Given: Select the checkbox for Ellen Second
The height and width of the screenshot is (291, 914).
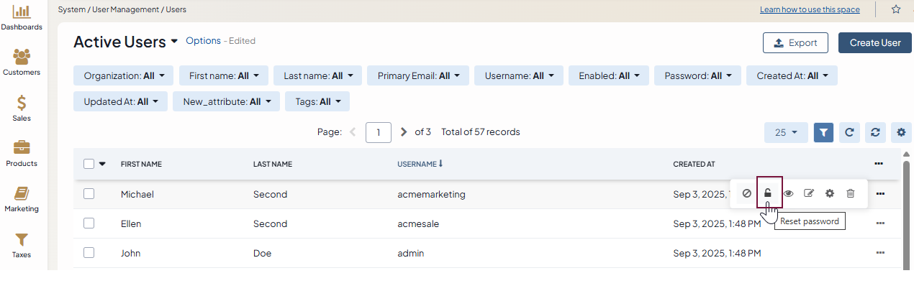Looking at the screenshot, I should tap(89, 223).
